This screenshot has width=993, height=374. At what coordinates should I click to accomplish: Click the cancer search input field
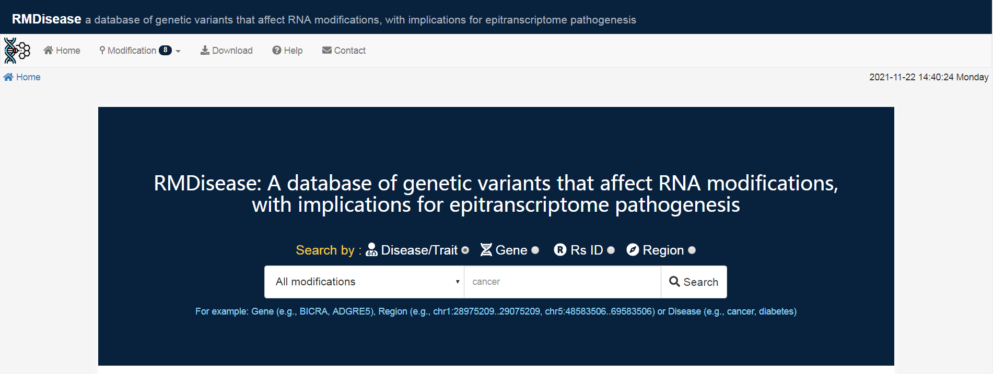[x=563, y=282]
